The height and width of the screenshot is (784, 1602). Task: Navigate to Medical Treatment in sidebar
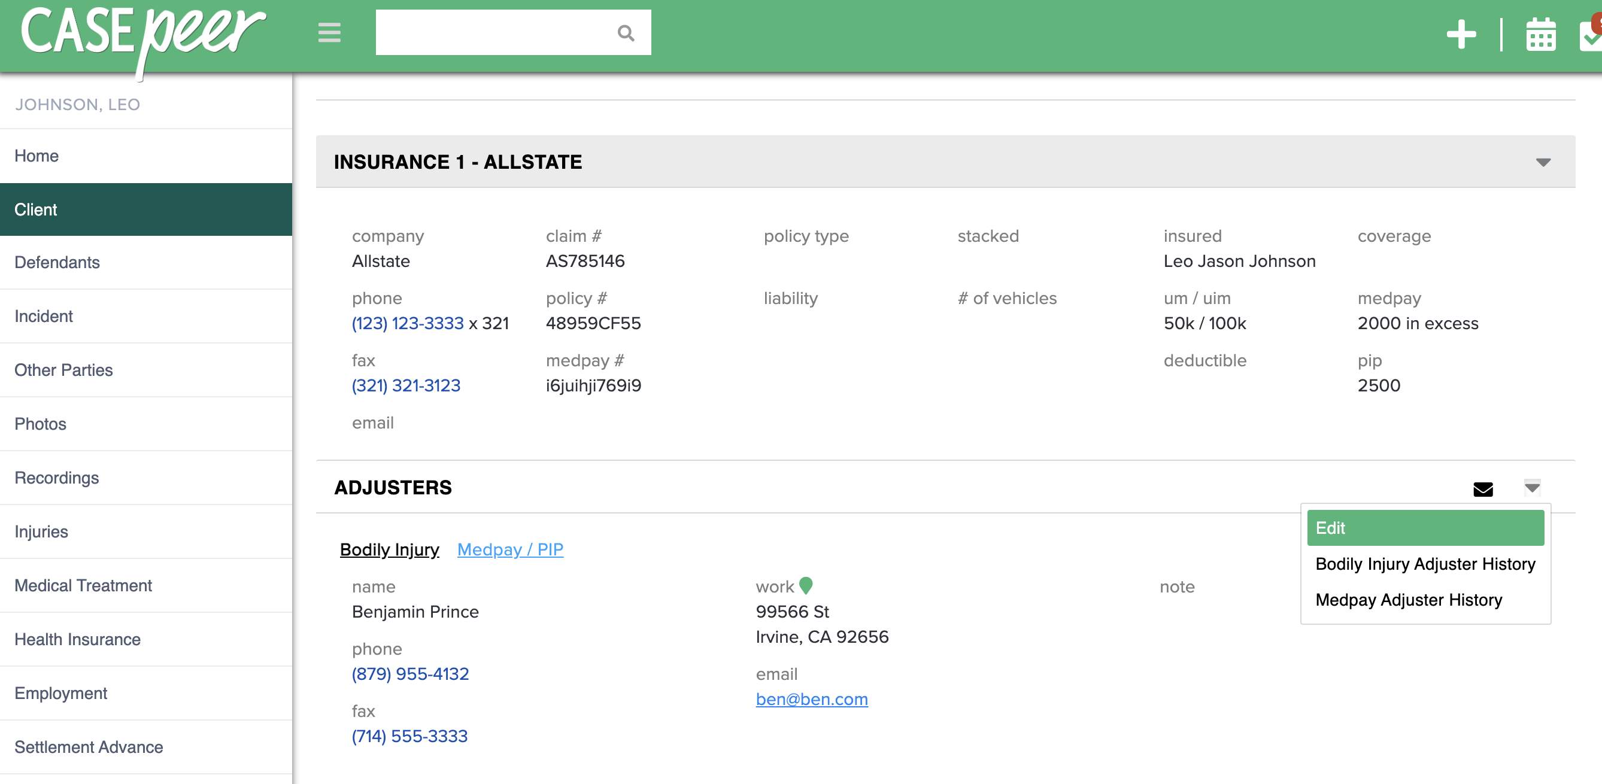(83, 585)
